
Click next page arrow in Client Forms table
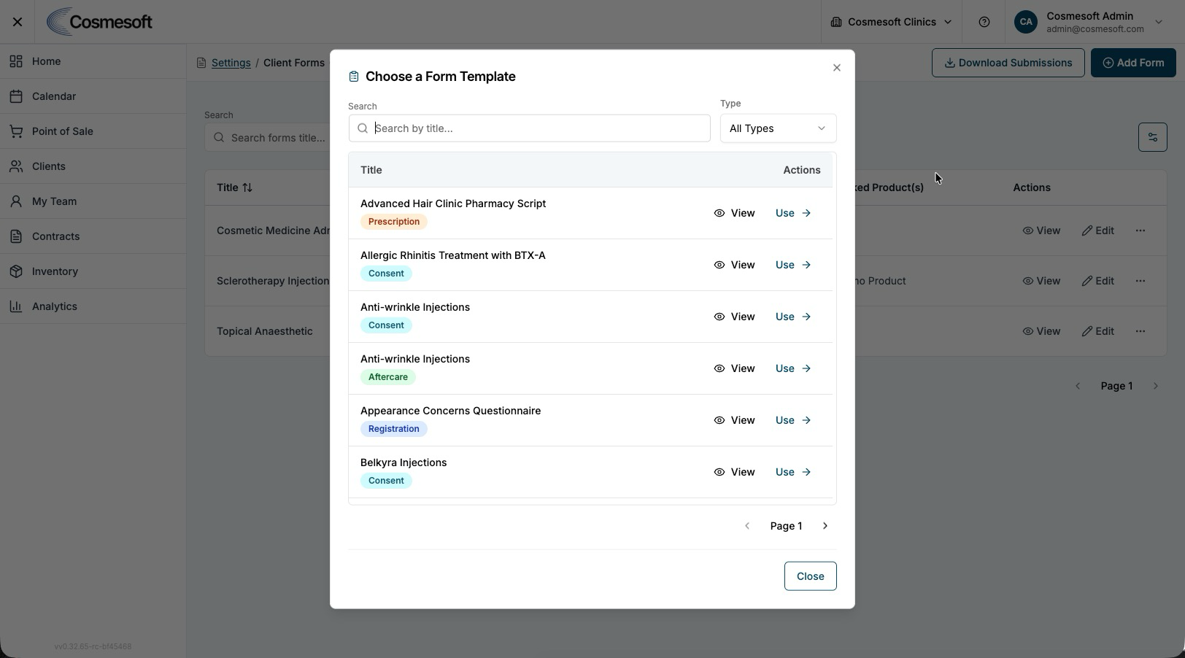tap(1156, 386)
